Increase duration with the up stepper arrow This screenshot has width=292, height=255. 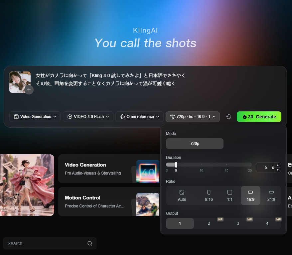(x=278, y=165)
